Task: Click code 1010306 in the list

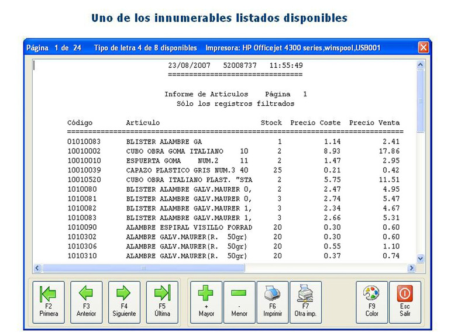Action: coord(82,247)
